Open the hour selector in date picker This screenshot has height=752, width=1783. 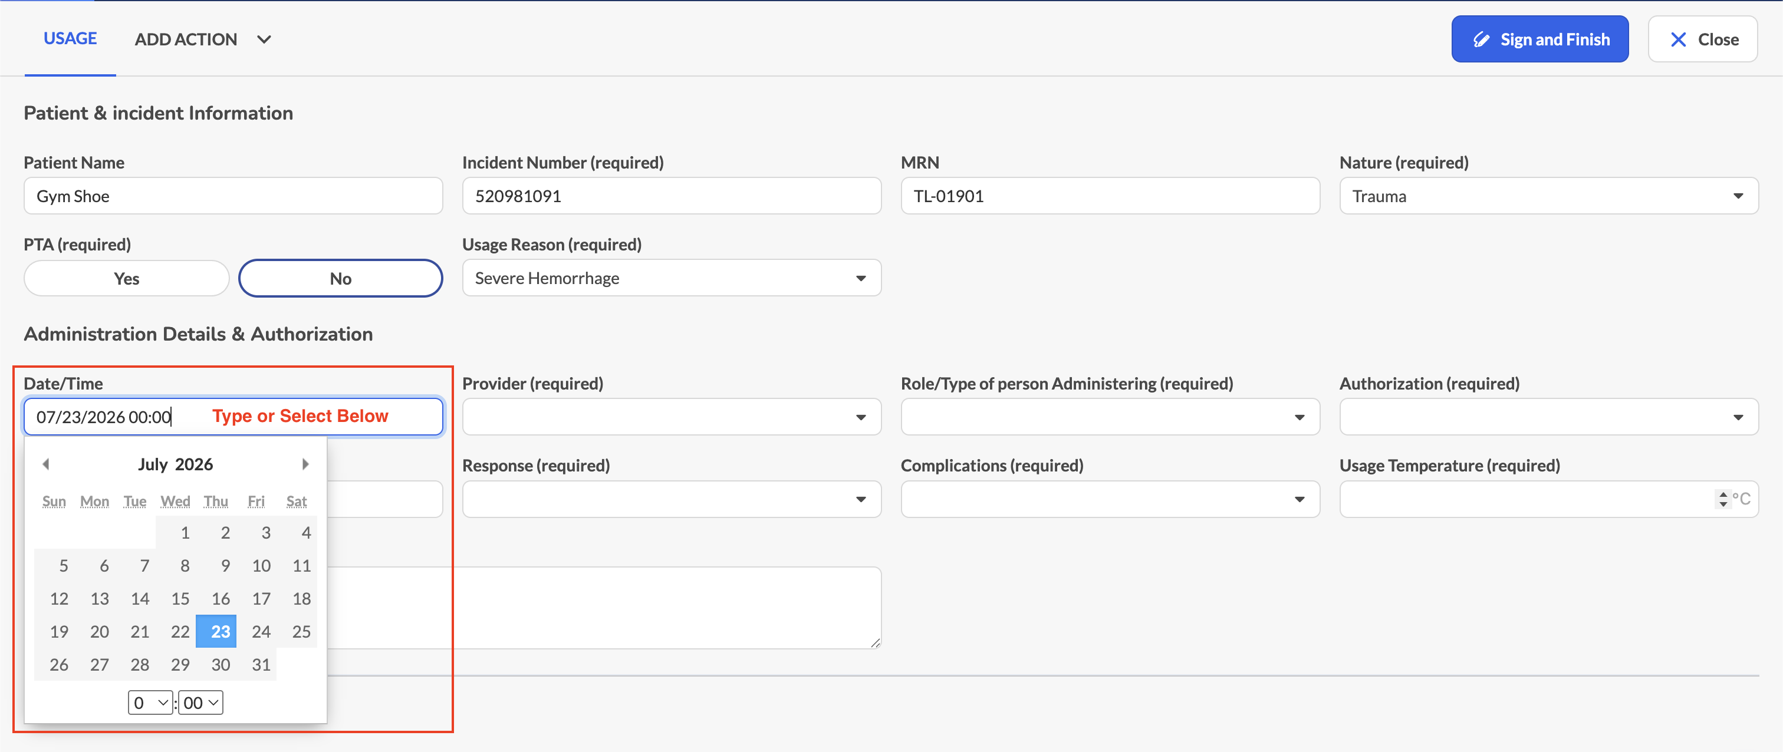click(x=150, y=703)
